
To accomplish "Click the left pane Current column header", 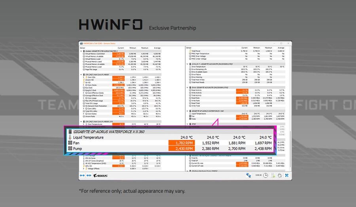I will click(x=121, y=48).
